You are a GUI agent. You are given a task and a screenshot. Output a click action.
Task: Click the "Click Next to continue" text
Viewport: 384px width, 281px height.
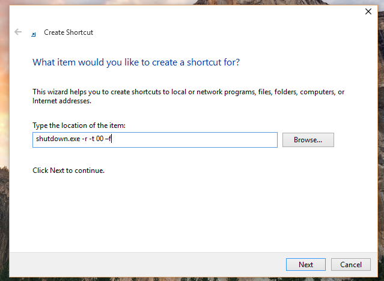(69, 171)
